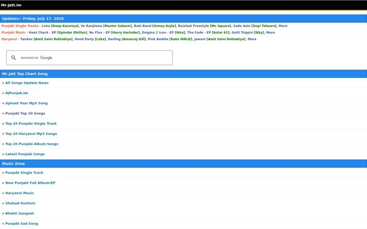Click More in Haryanvi row
Viewport: 367px width, 229px height.
tap(252, 39)
